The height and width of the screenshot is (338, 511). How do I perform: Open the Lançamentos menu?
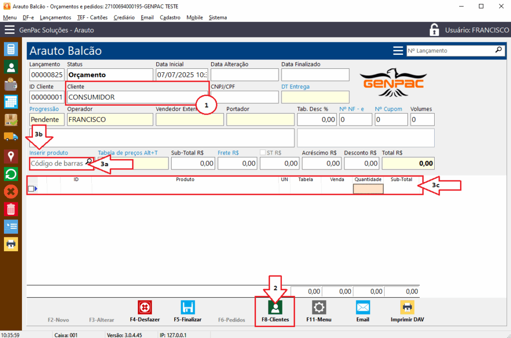(55, 17)
